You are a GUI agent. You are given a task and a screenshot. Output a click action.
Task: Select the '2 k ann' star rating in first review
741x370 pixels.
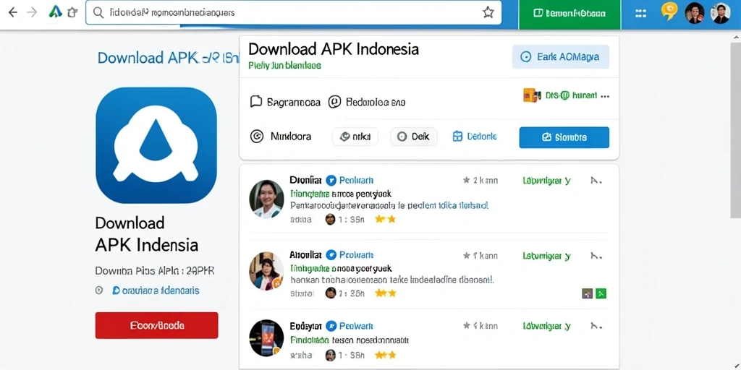click(480, 180)
